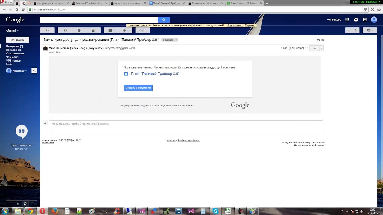Open Дополнительная информация account activity link
Image resolution: width=383 pixels, height=215 pixels.
309,145
